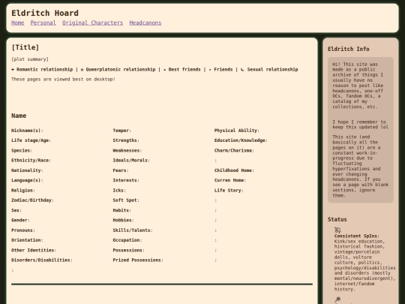This screenshot has width=405, height=304.
Task: Click the Education/Knowledge: label
Action: (x=241, y=140)
